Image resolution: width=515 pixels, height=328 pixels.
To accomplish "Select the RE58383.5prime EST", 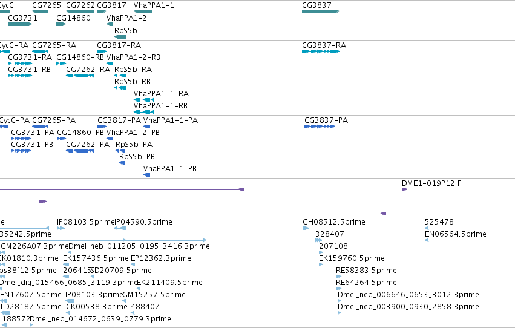I will (339, 277).
